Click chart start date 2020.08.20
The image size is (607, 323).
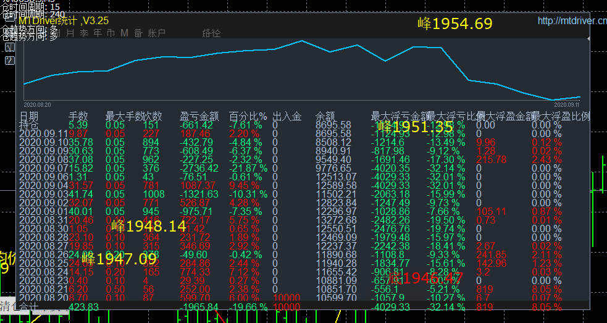pyautogui.click(x=37, y=104)
